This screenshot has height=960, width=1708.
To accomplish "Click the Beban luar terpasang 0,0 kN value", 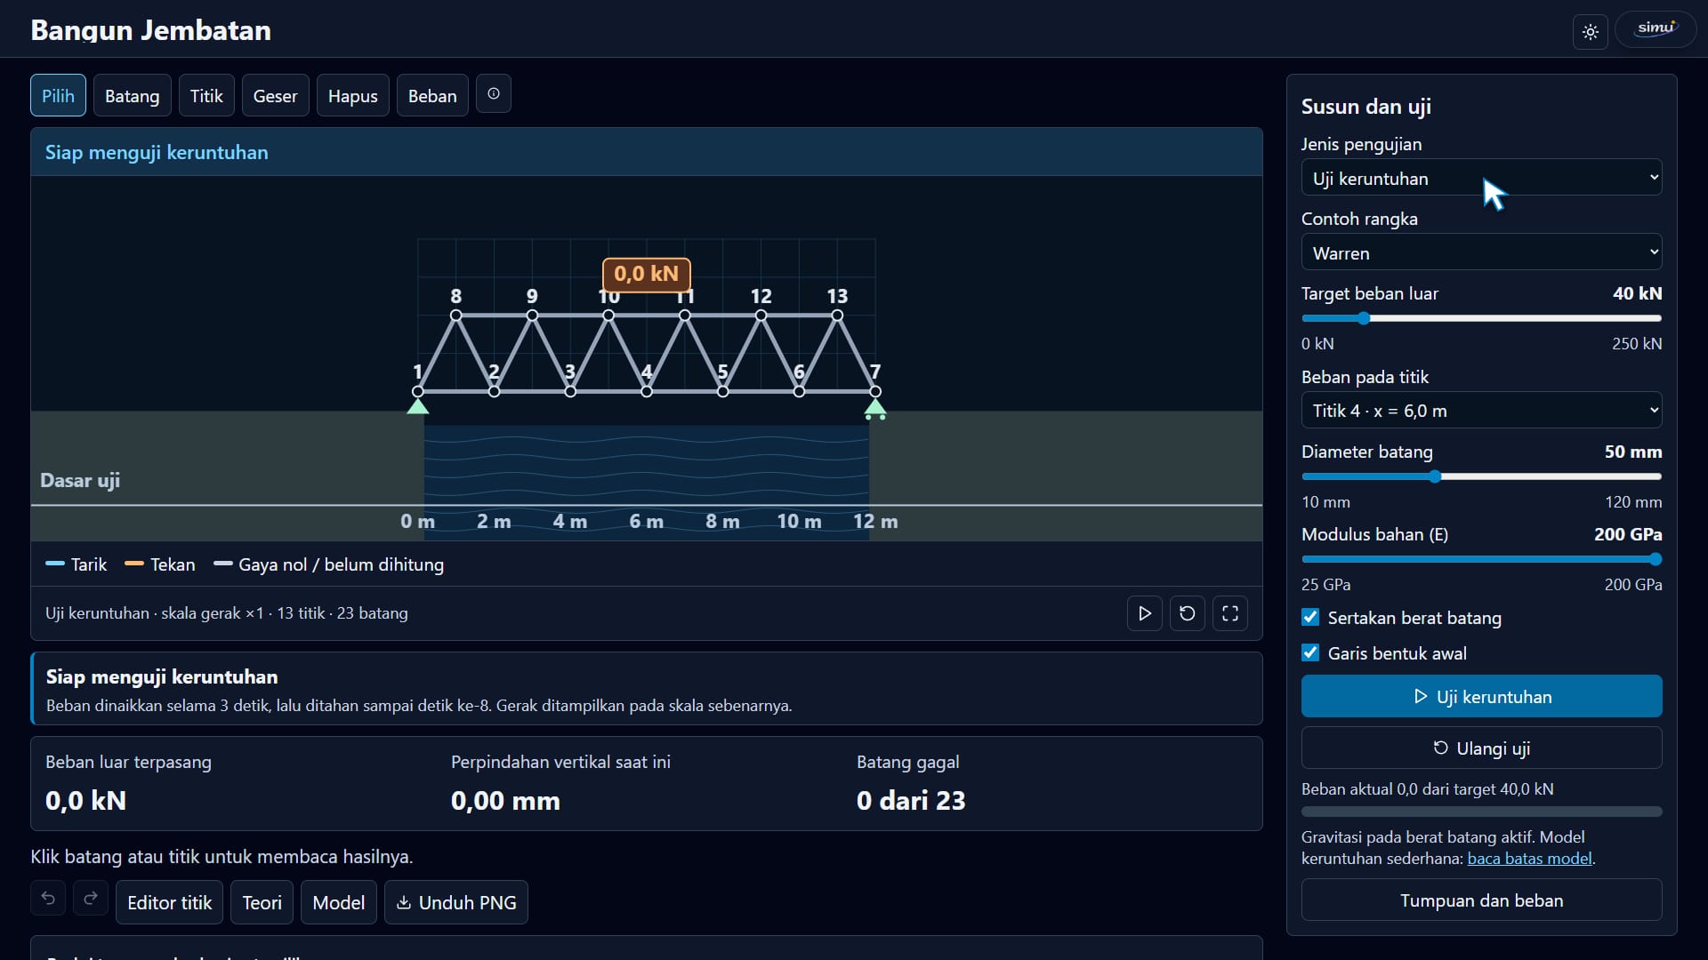I will point(86,801).
